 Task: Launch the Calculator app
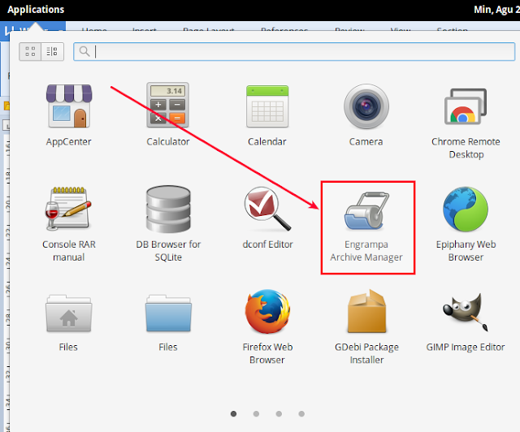coord(168,114)
